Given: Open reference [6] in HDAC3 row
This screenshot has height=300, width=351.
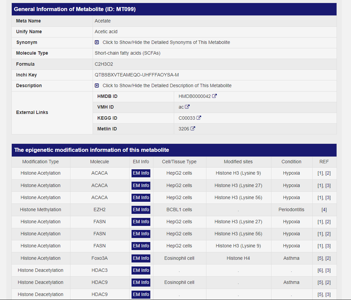Looking at the screenshot, I should (x=320, y=271).
